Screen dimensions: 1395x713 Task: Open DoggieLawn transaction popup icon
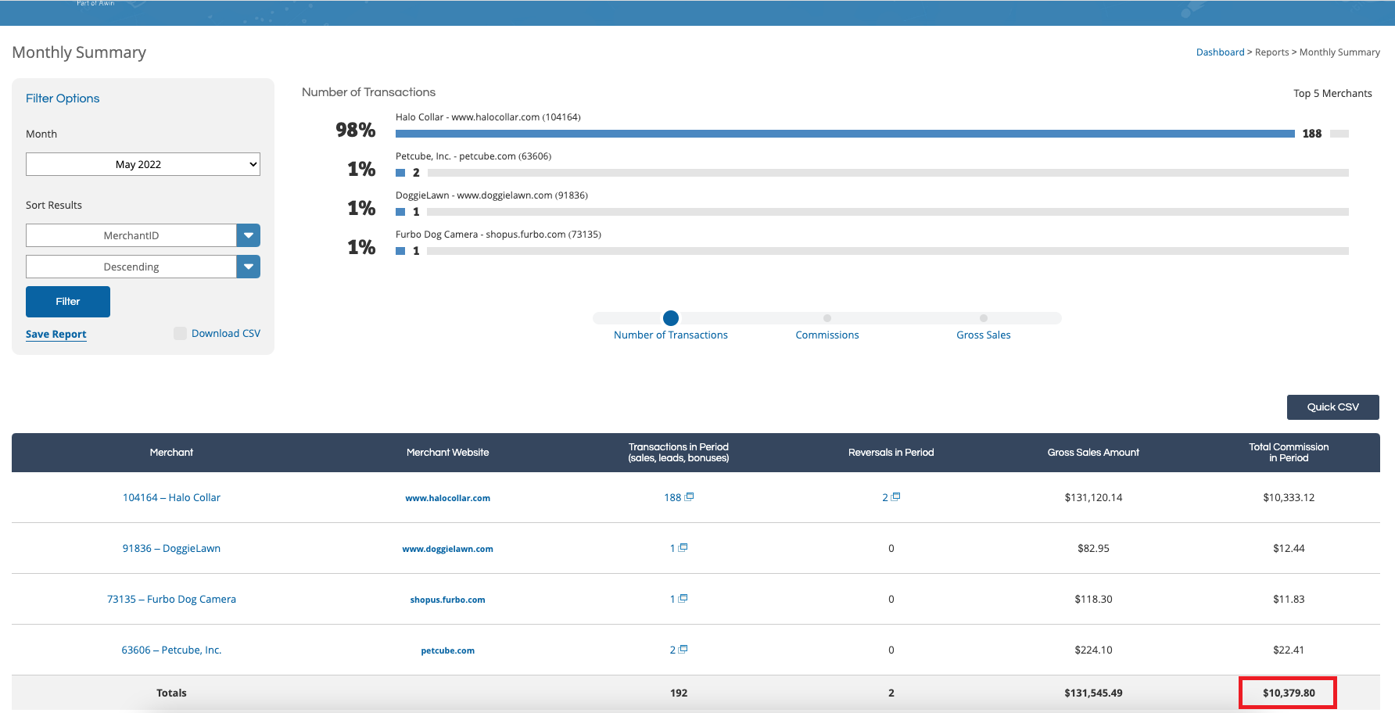[683, 547]
